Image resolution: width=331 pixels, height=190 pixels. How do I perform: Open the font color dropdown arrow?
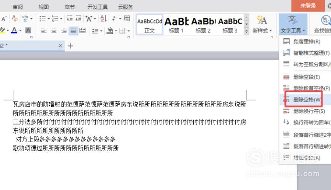[x=21, y=31]
